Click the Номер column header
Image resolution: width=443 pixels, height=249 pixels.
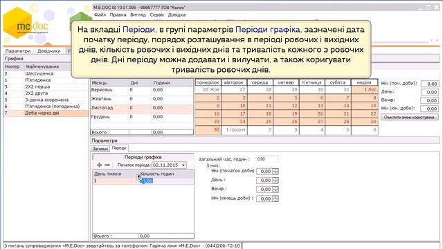pyautogui.click(x=14, y=66)
